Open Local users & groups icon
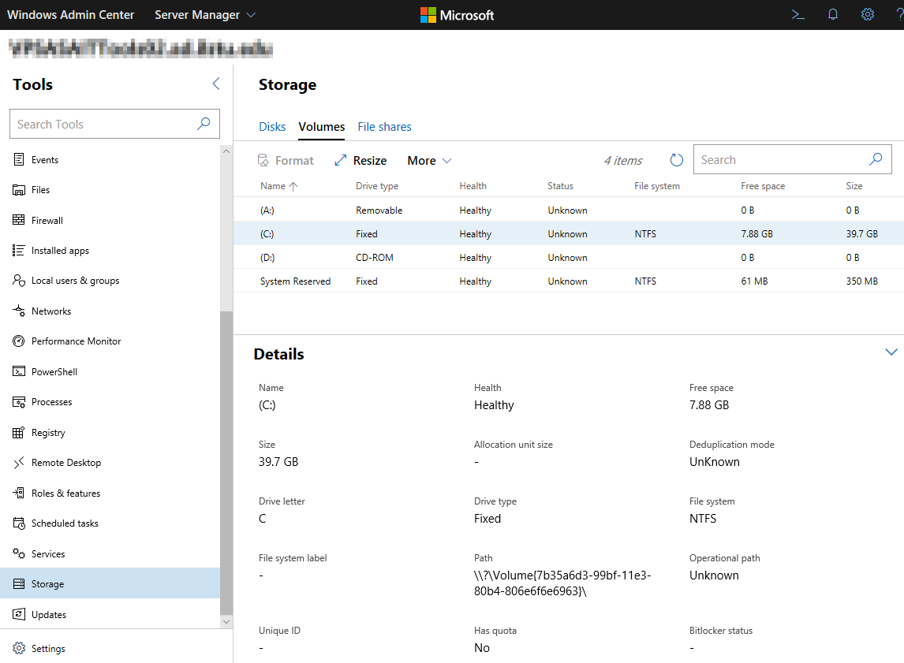This screenshot has width=904, height=663. [19, 281]
